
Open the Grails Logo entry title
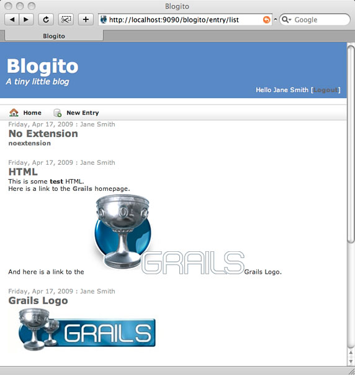38,300
